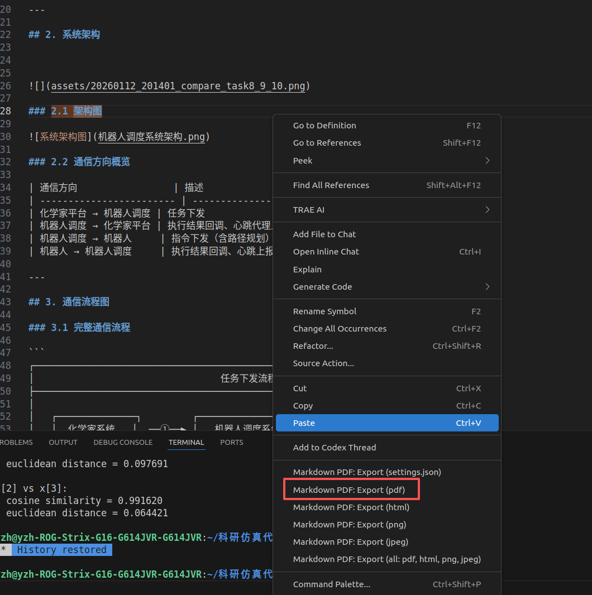Click 'euclidean distance = 0.097691' terminal line
This screenshot has height=595, width=592.
click(x=87, y=464)
